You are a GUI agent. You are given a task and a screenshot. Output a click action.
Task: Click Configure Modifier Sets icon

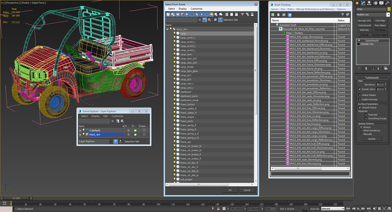(386, 68)
